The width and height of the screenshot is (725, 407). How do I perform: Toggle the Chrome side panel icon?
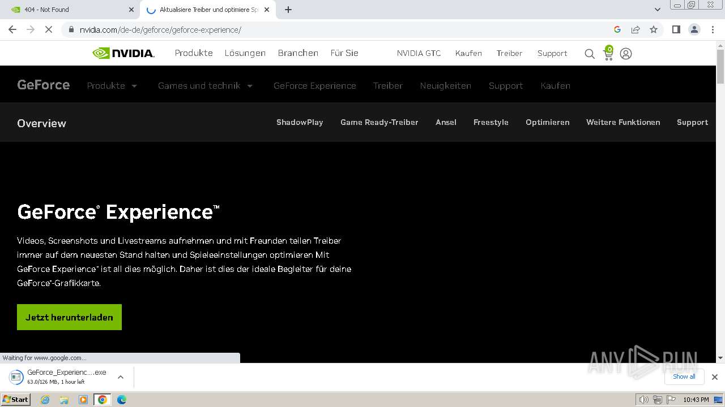tap(676, 29)
